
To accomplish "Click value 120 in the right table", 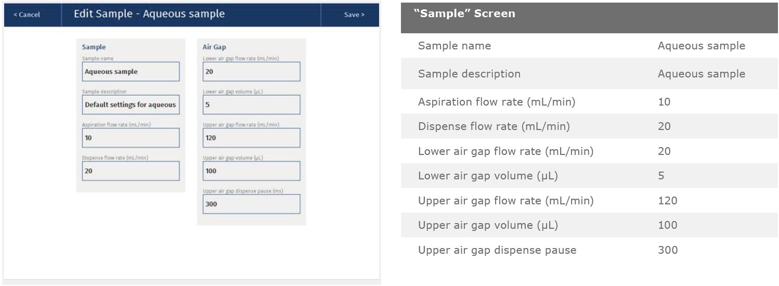I will (667, 201).
